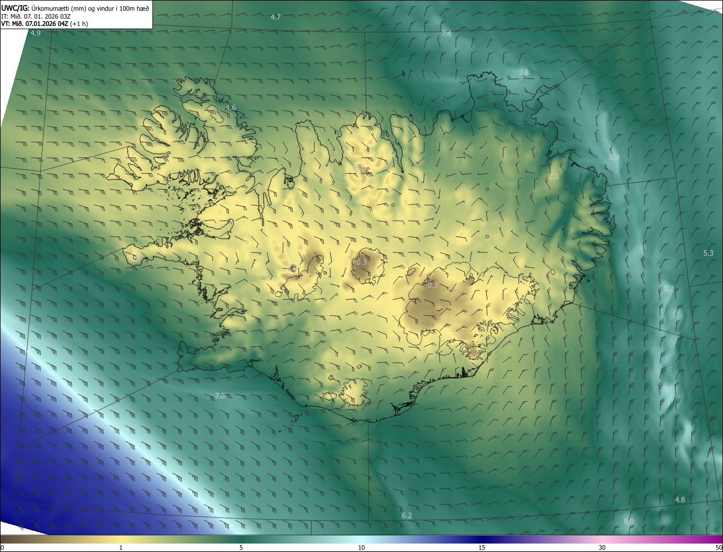723x552 pixels.
Task: Click the 7.4 value label on the map
Action: click(446, 34)
